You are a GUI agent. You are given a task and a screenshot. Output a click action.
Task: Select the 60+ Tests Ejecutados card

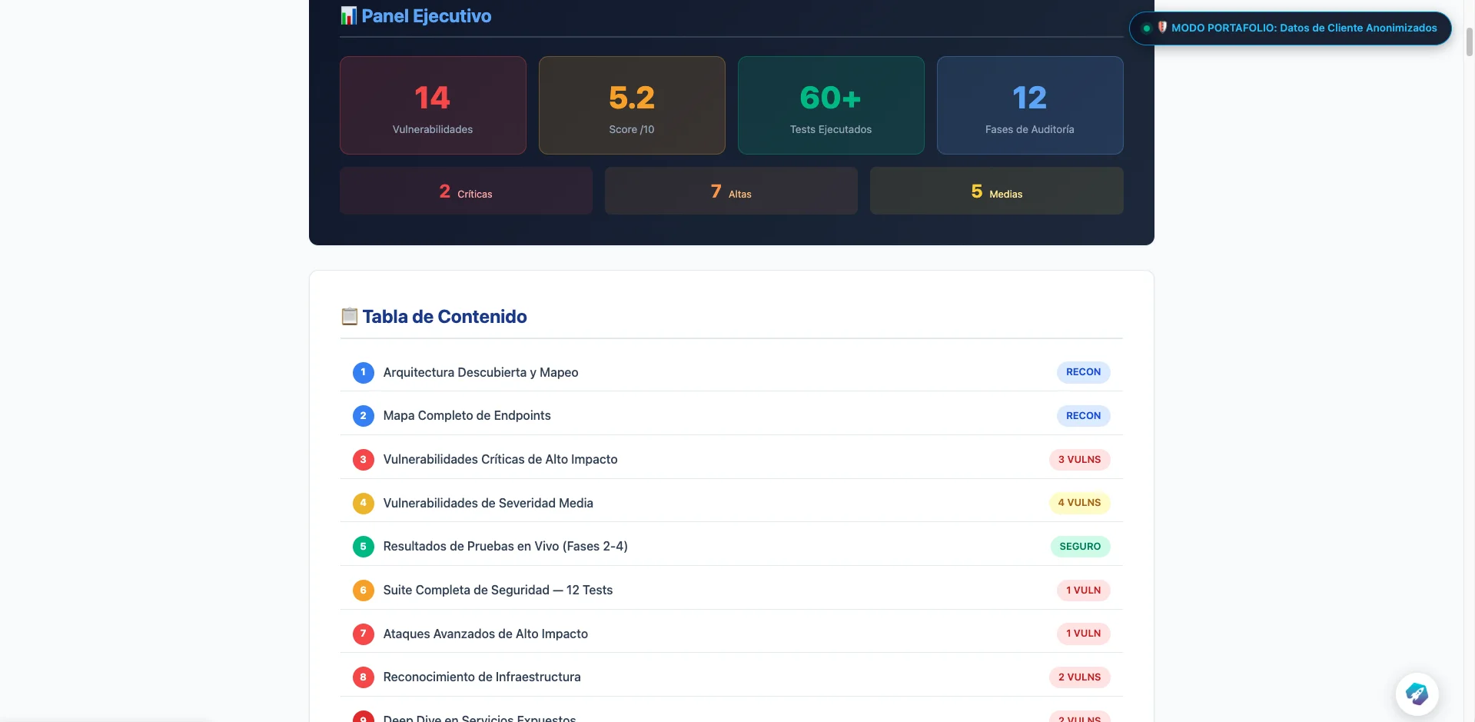click(x=831, y=105)
